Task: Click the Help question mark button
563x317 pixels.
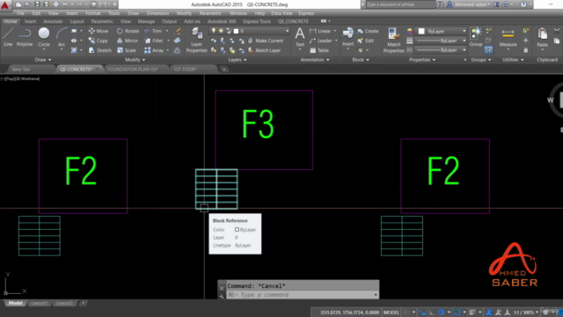Action: [x=523, y=4]
